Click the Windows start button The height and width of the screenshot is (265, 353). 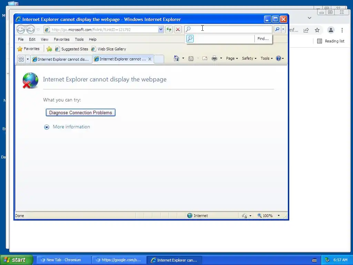17,260
